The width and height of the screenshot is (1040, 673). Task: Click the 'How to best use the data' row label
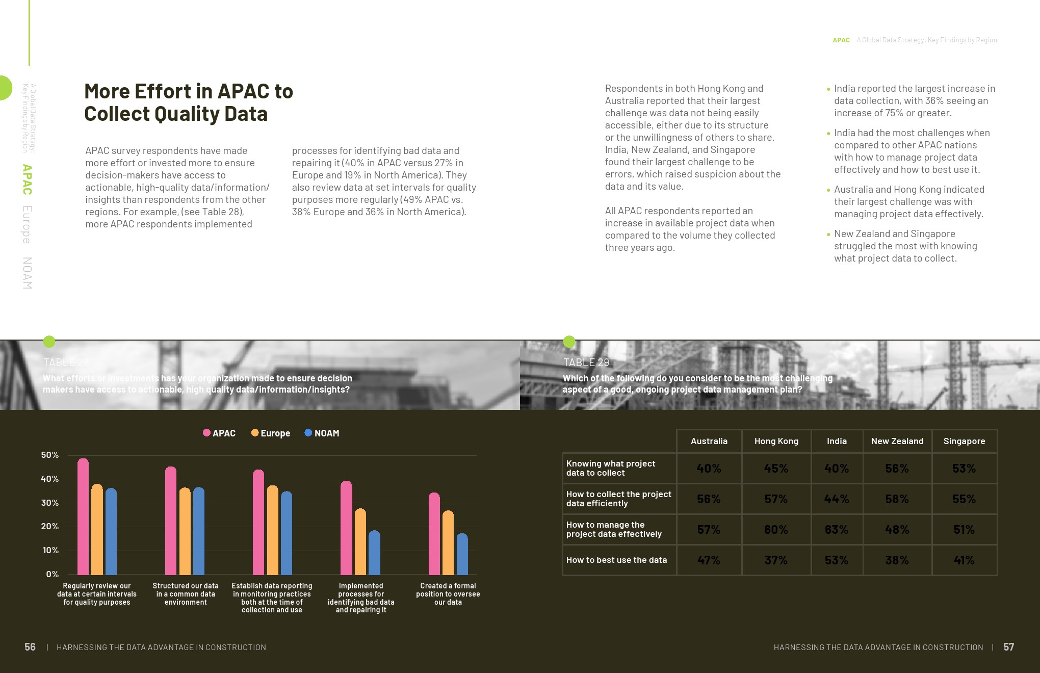[616, 560]
